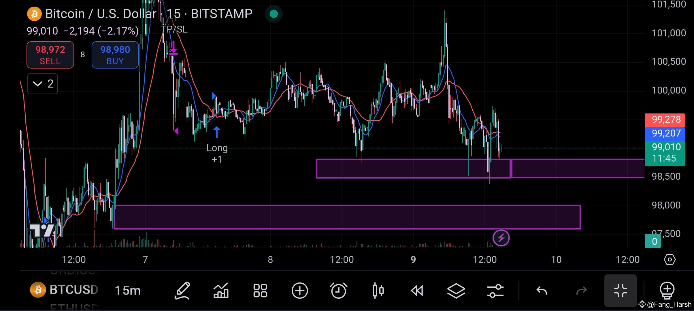Tap the orange Bitcoin icon in bottom toolbar
Screen dimensions: 694x311
pyautogui.click(x=38, y=290)
